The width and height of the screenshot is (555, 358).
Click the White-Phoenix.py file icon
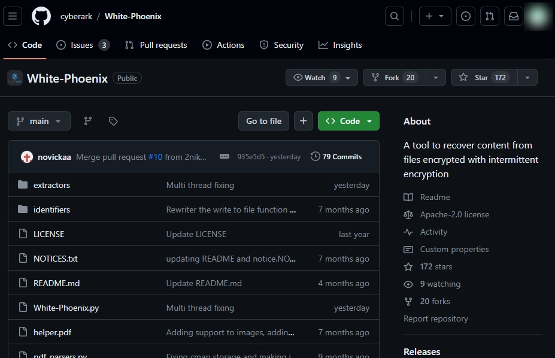pyautogui.click(x=23, y=307)
